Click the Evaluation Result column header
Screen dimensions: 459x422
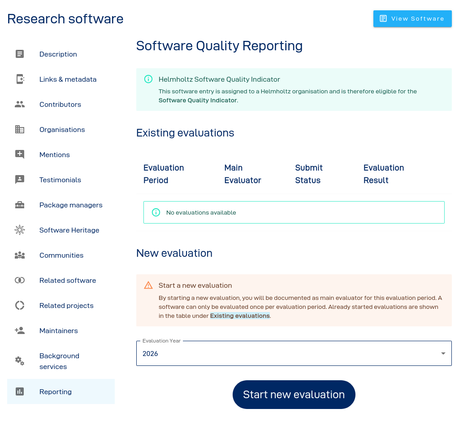click(x=384, y=174)
